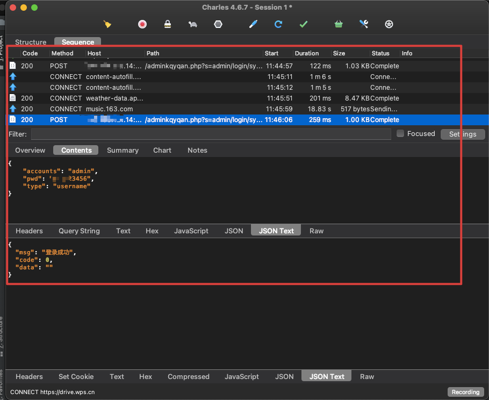
Task: Switch to the Structure tab
Action: click(31, 42)
